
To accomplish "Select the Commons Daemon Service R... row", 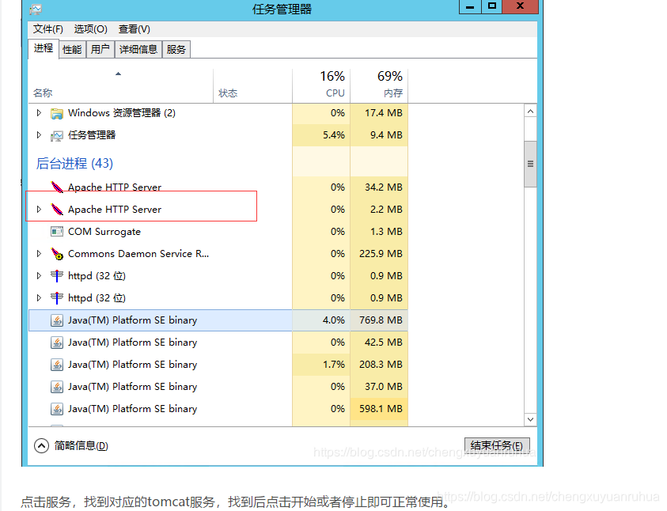I will tap(218, 254).
